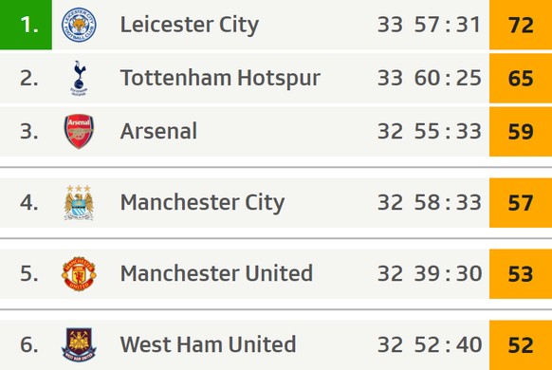Click Arsenal's 59 points cell
The width and height of the screenshot is (552, 370).
(x=521, y=131)
